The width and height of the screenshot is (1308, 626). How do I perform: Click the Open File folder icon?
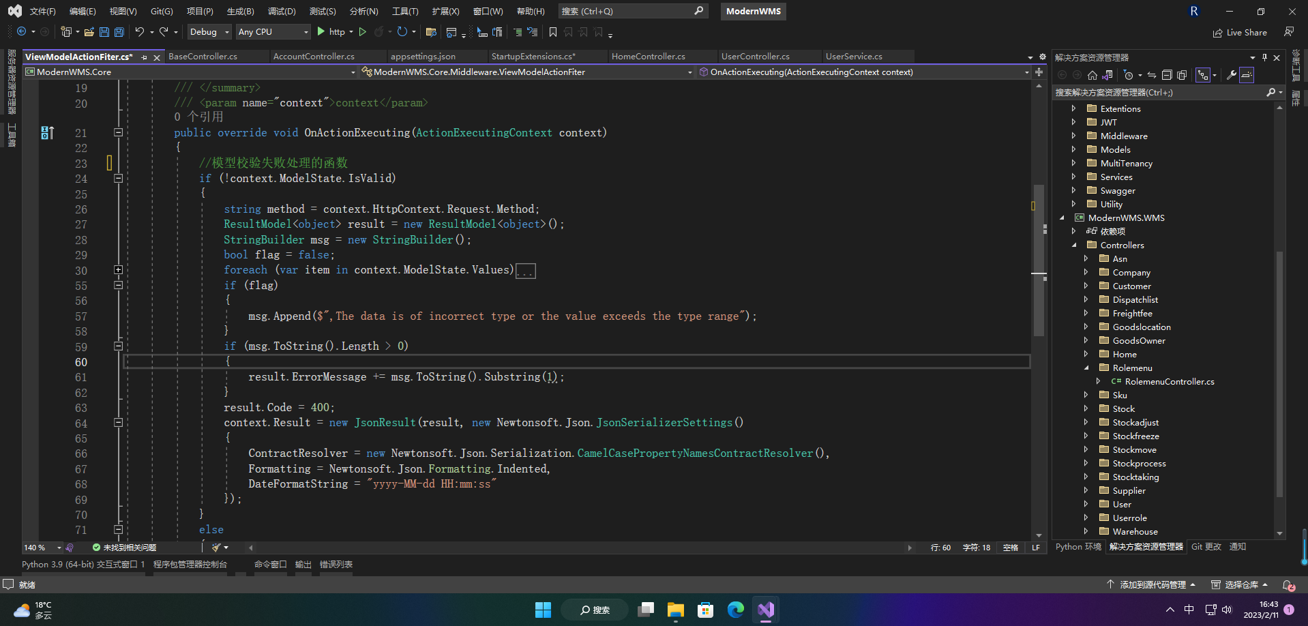(89, 32)
